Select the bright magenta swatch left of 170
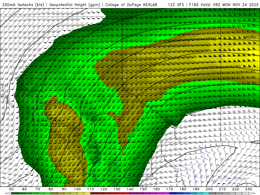 point(166,193)
